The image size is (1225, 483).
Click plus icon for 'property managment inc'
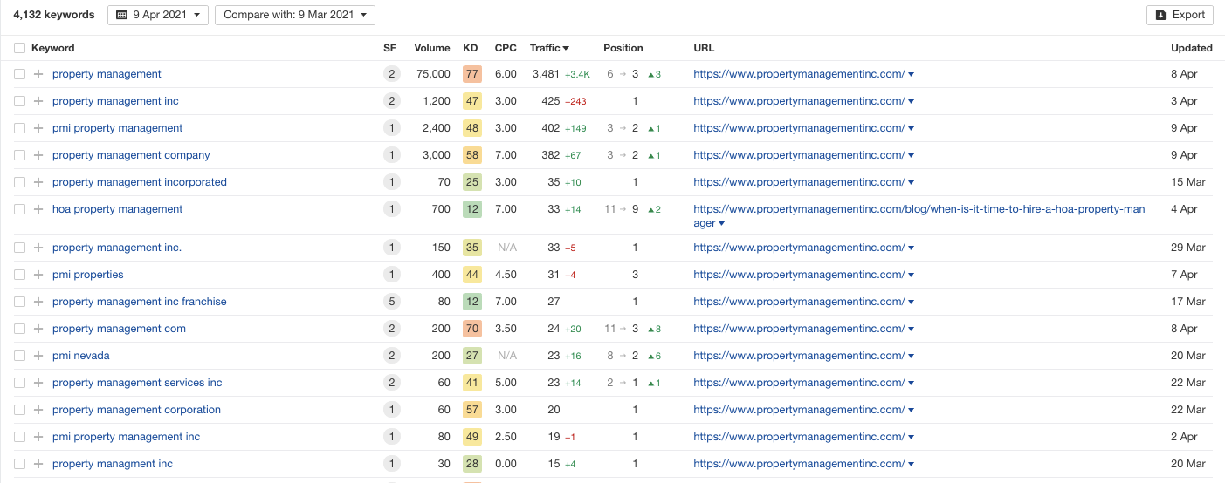click(x=38, y=464)
